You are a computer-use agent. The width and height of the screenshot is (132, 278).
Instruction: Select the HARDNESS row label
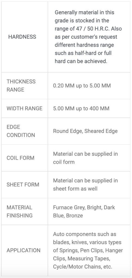tap(22, 37)
